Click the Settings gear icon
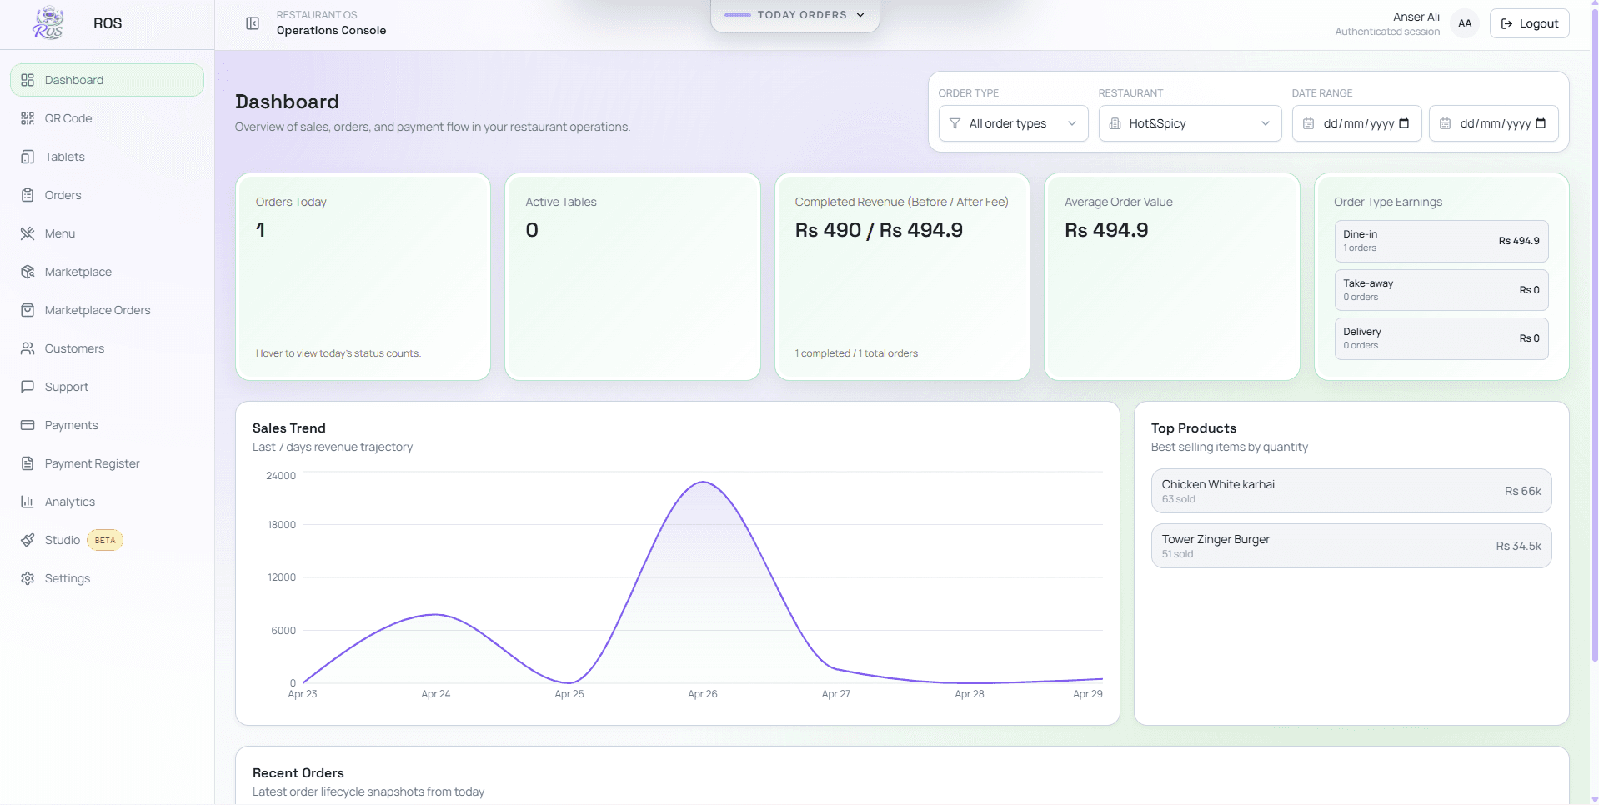 [x=28, y=578]
